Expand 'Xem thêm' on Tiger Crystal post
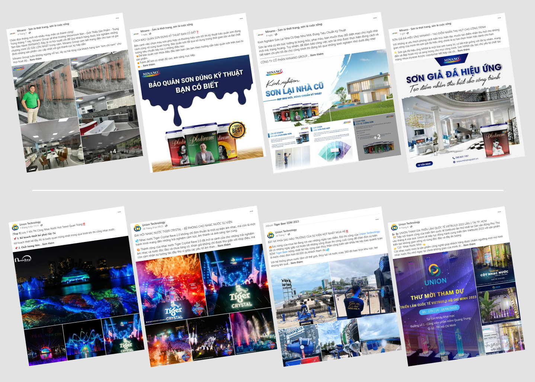 click(224, 245)
